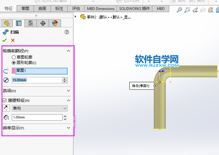Open the FeatureManager design tree tab
Screen dimensions: 219x155
7,23
